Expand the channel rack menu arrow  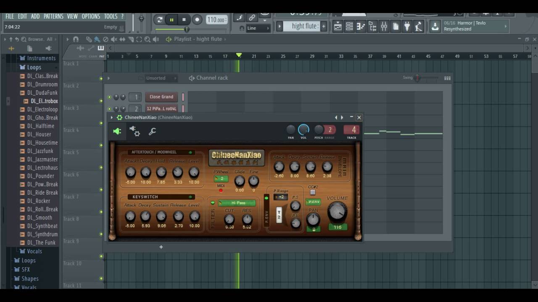click(x=108, y=78)
